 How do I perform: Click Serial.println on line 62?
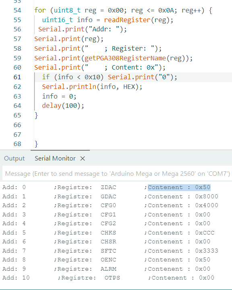coord(69,87)
